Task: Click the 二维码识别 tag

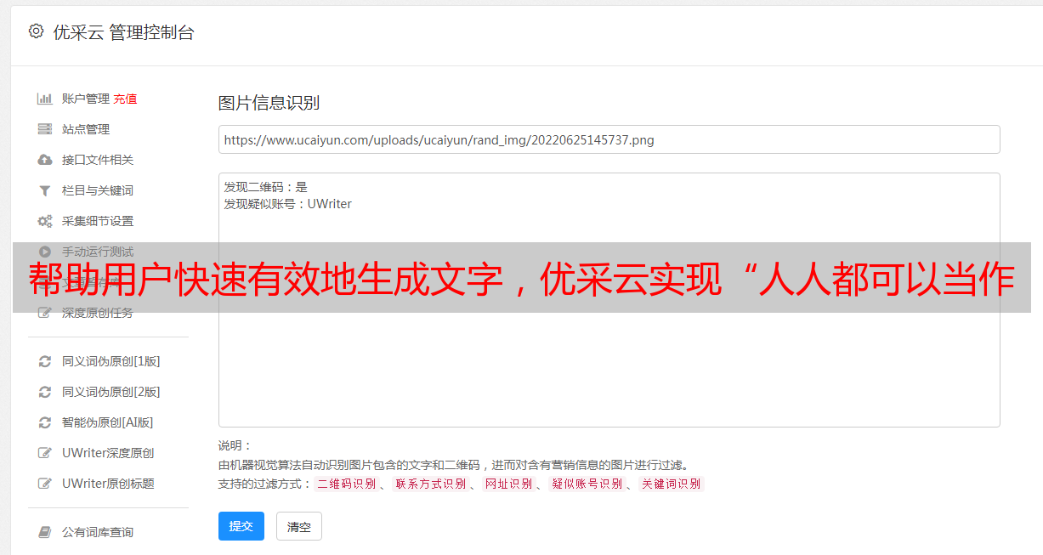Action: tap(346, 484)
